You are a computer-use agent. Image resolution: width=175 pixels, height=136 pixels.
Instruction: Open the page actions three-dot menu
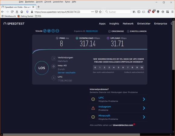[93, 12]
